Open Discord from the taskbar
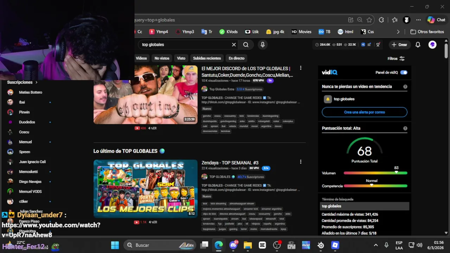Viewport: 450px width, 253px height. click(233, 245)
